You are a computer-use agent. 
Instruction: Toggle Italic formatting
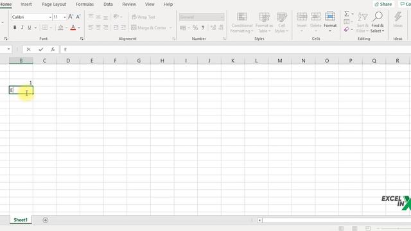click(22, 28)
